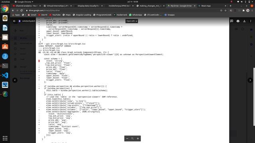Open LeetCode bookmark
Viewport: 255px width, 143px height.
pos(153,15)
